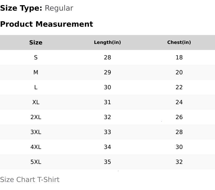The image size is (215, 190).
Task: Select the Chest(in) column header
Action: coord(179,42)
